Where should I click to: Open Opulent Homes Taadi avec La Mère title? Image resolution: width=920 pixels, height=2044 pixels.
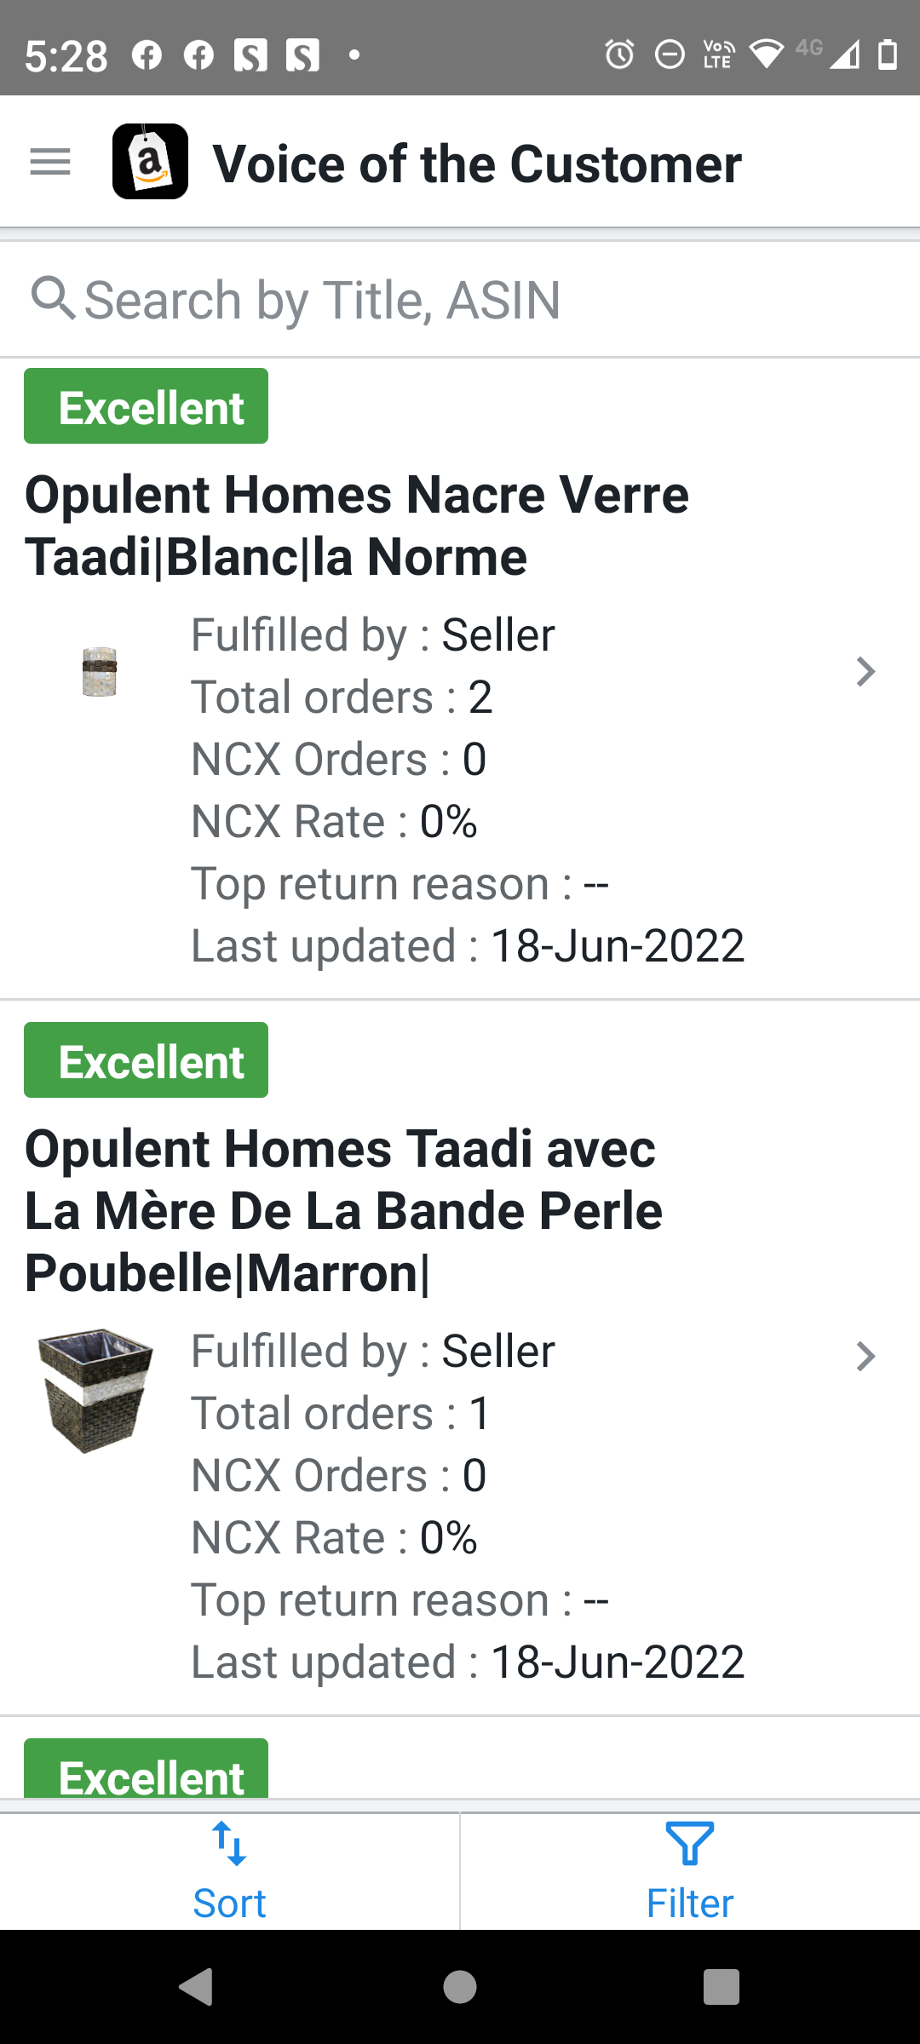tap(344, 1210)
